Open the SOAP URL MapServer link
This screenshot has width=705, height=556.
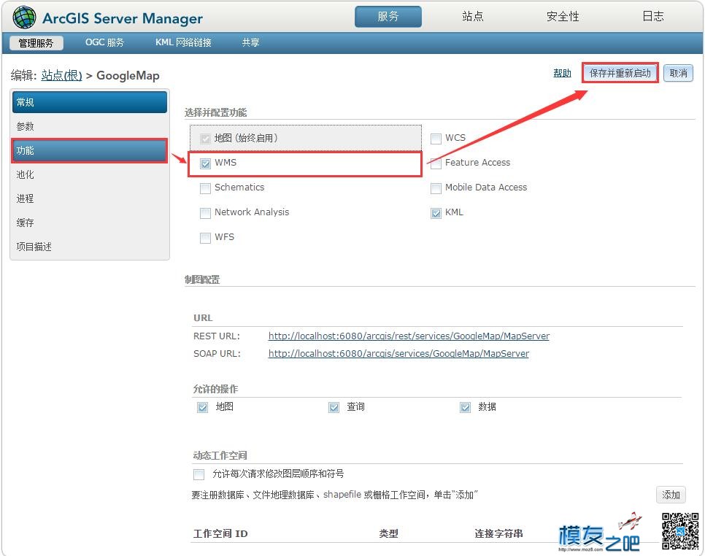(x=398, y=353)
